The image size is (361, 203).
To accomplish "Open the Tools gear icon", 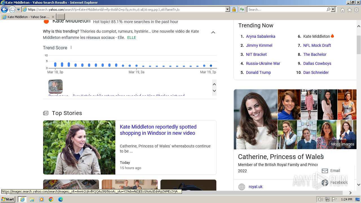I will click(356, 10).
